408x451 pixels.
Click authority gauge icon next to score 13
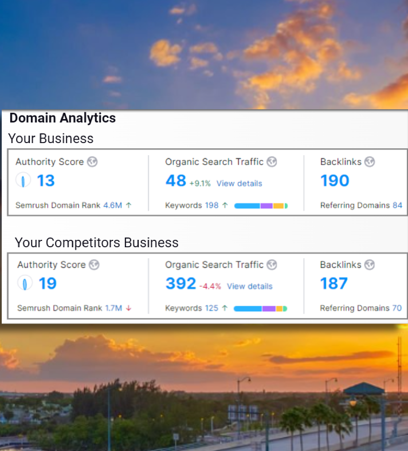coord(23,181)
